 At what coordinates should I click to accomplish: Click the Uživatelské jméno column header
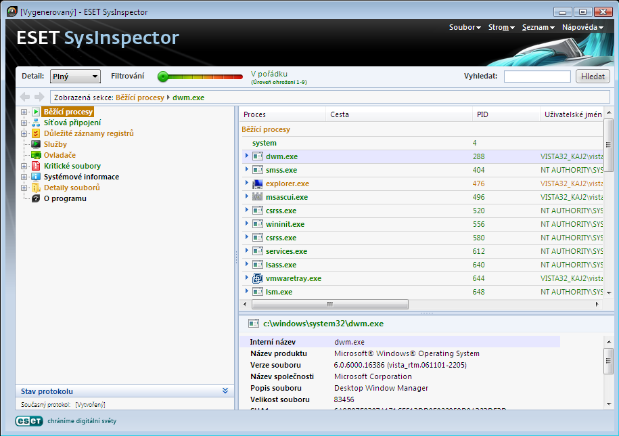click(x=573, y=114)
